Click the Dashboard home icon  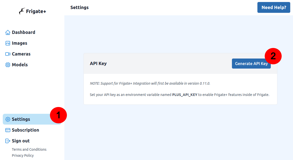(8, 32)
